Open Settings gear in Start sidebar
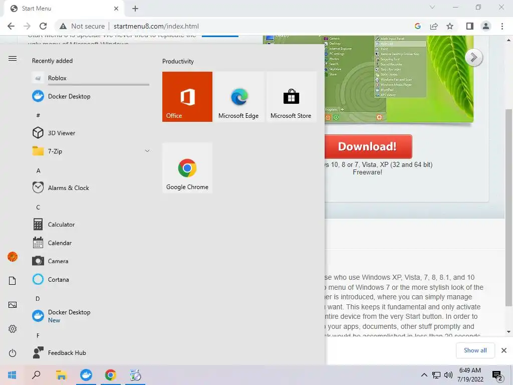The image size is (513, 385). pyautogui.click(x=13, y=329)
